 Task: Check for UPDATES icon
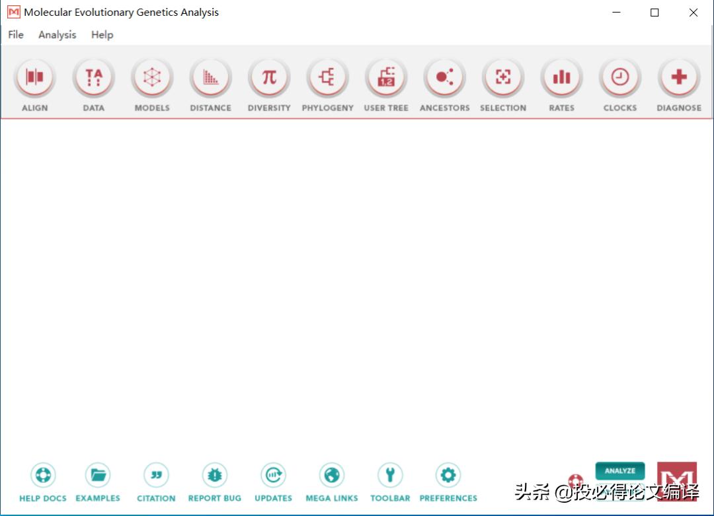[x=273, y=475]
